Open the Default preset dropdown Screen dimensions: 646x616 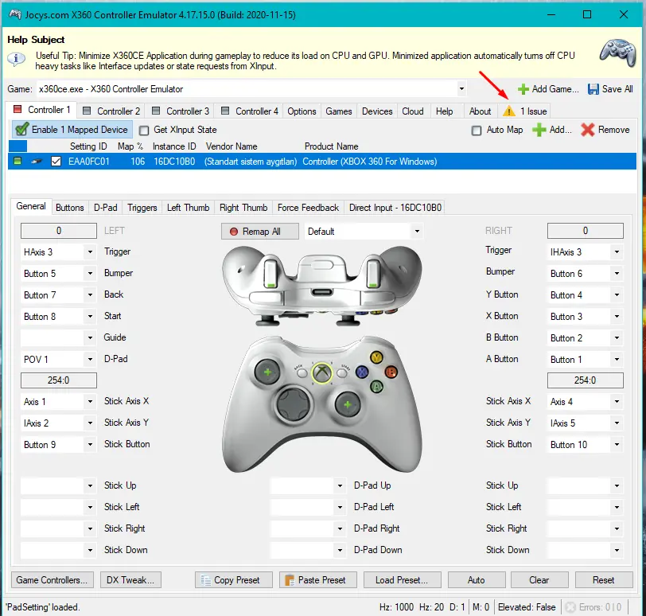(417, 231)
